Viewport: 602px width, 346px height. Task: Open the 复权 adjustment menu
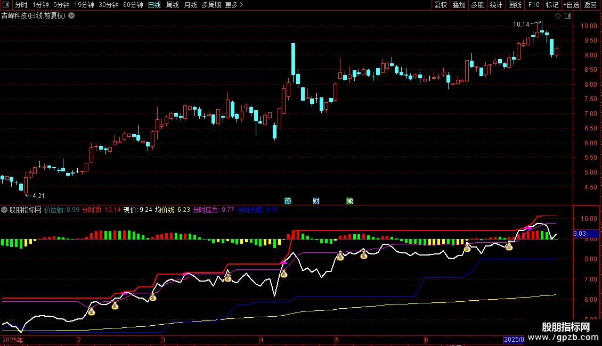441,5
